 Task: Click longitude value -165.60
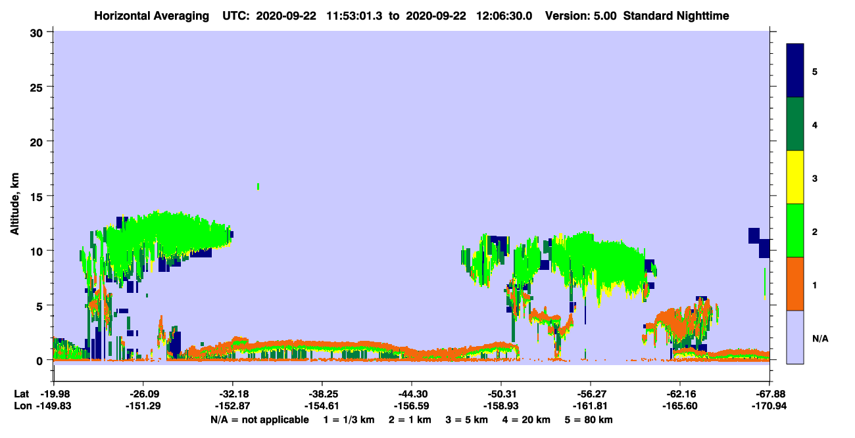click(x=679, y=406)
